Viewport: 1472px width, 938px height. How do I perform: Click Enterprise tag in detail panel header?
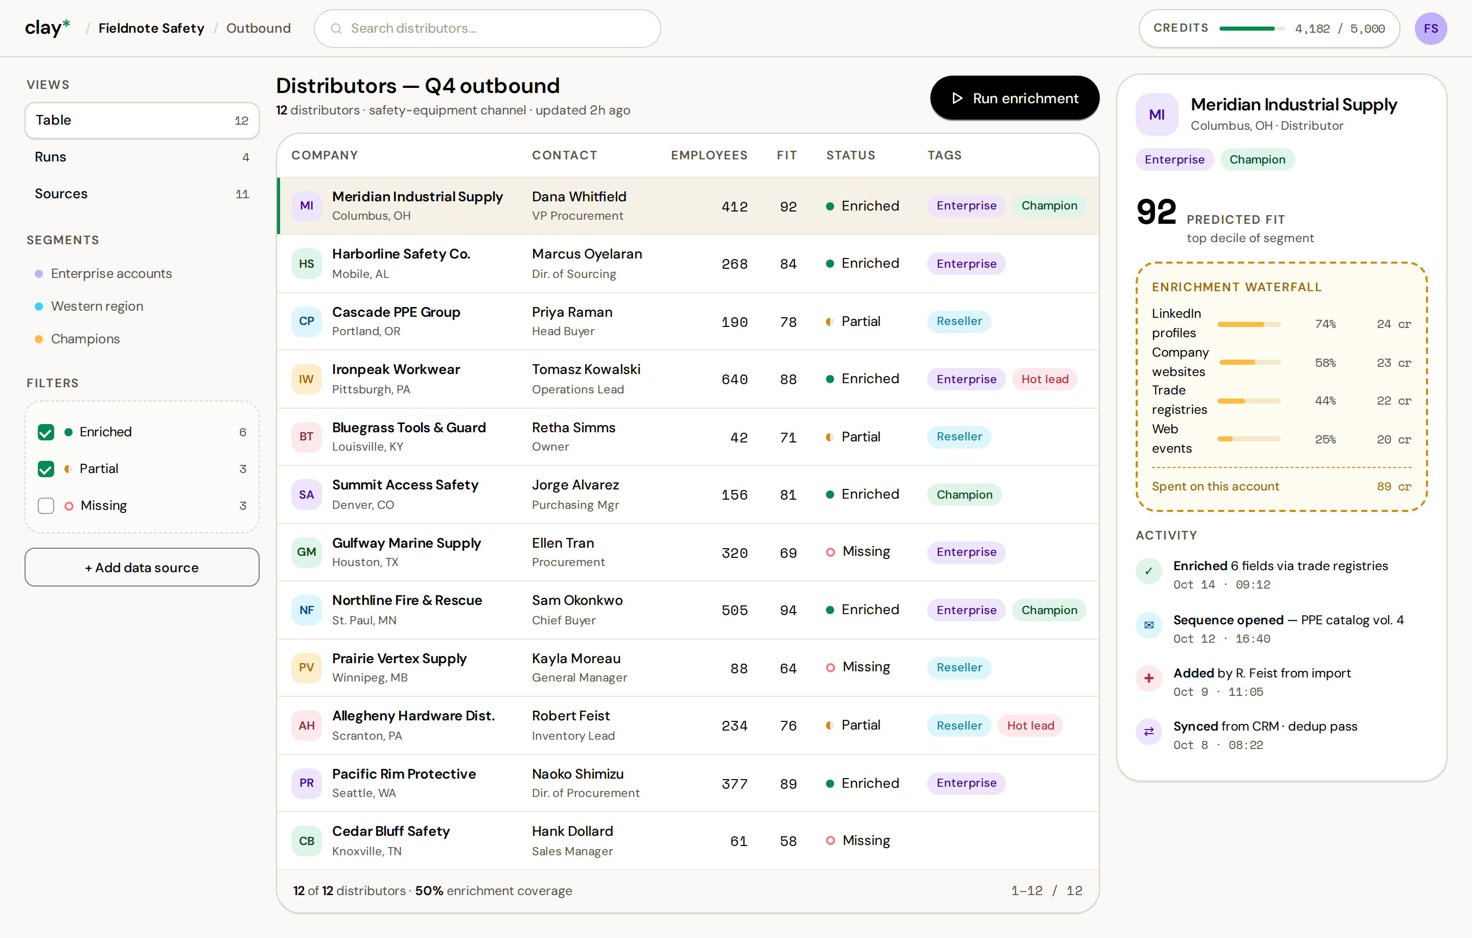click(x=1175, y=159)
